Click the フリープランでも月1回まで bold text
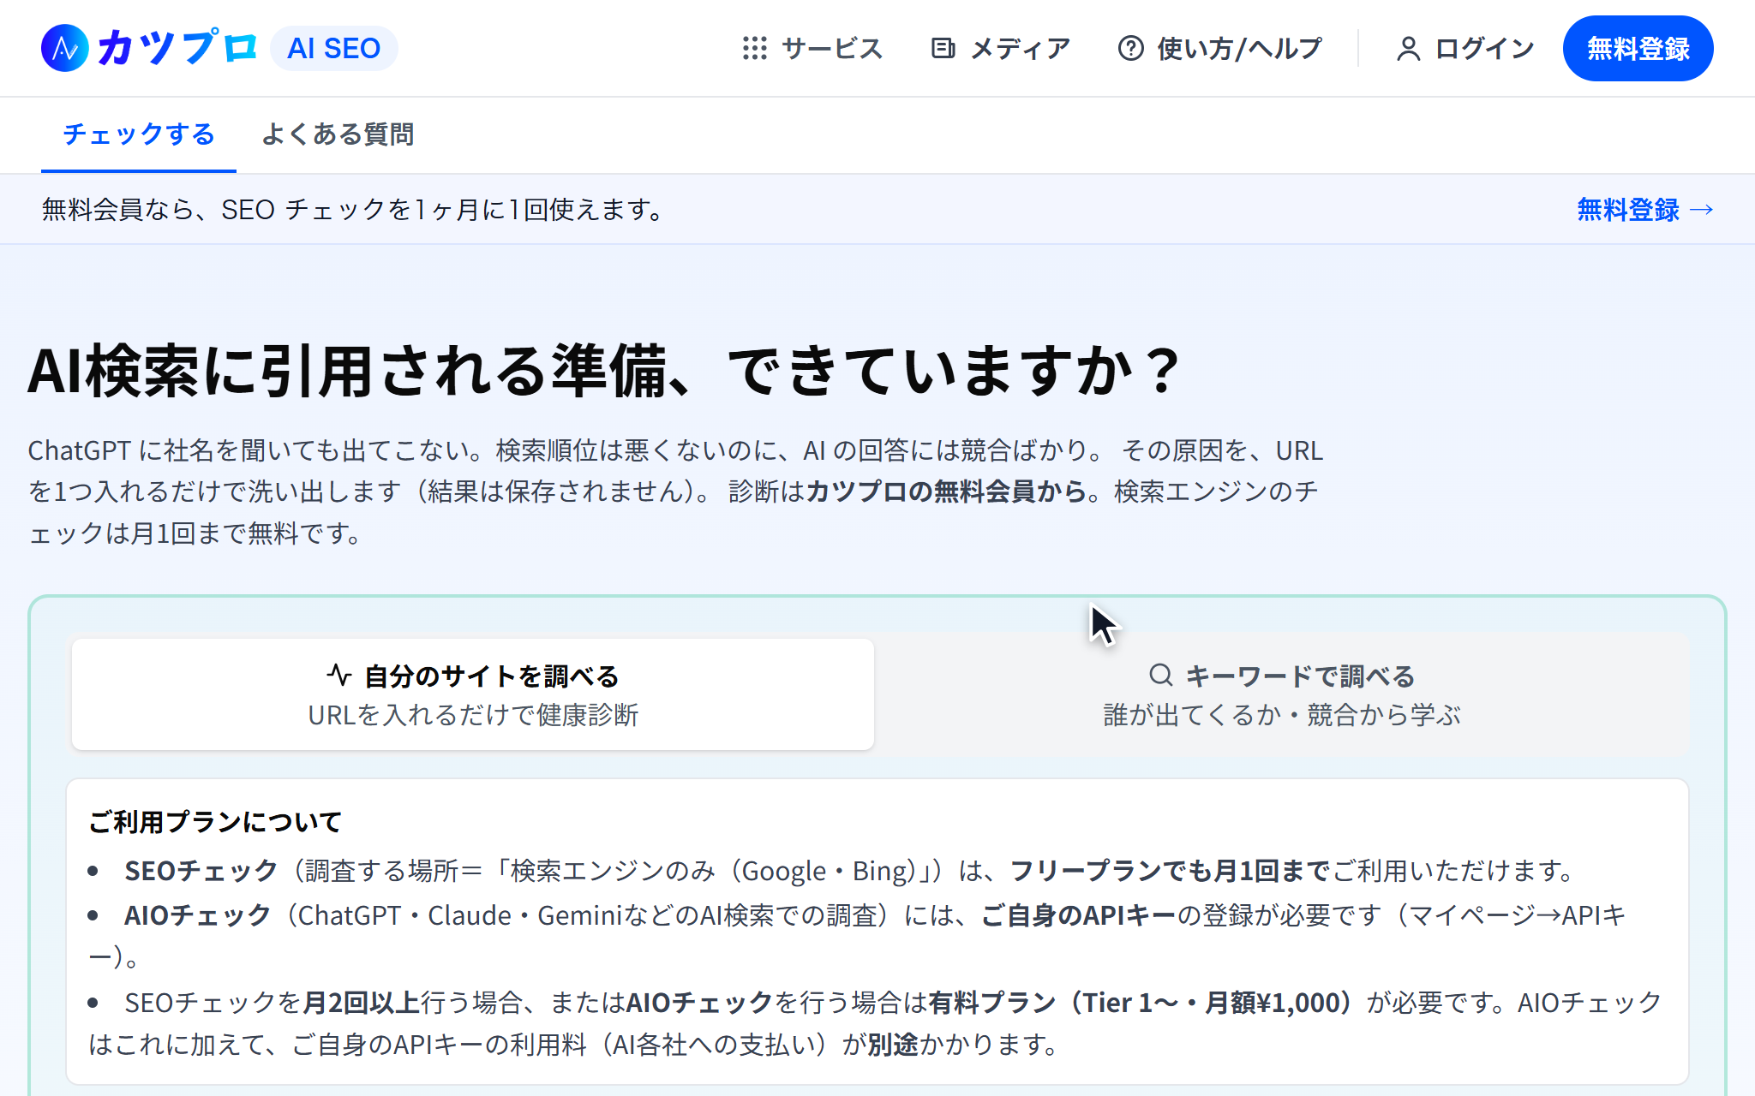 click(1170, 871)
